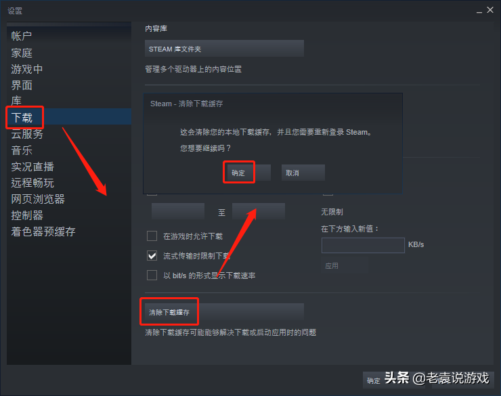Viewport: 501px width, 396px height.
Task: Switch to 实况直播 settings
Action: click(32, 167)
